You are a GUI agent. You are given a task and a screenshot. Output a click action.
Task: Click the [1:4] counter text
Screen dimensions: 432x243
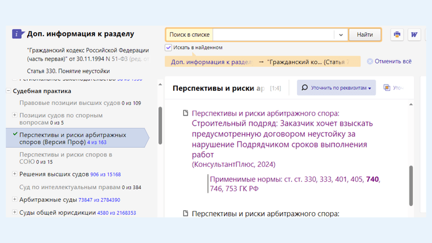pos(275,88)
